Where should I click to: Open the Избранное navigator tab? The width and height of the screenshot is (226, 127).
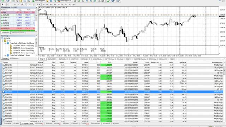click(14, 58)
